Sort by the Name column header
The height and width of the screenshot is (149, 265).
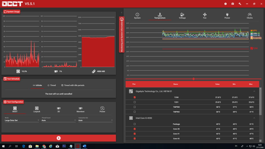(x=176, y=84)
